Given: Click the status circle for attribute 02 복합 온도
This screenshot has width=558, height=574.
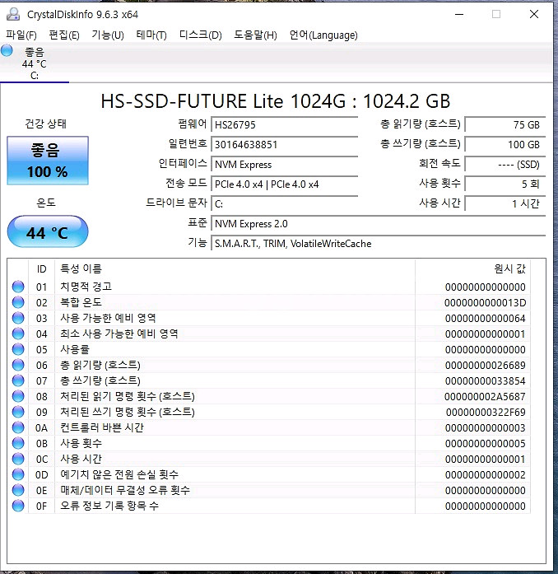Looking at the screenshot, I should pos(18,302).
